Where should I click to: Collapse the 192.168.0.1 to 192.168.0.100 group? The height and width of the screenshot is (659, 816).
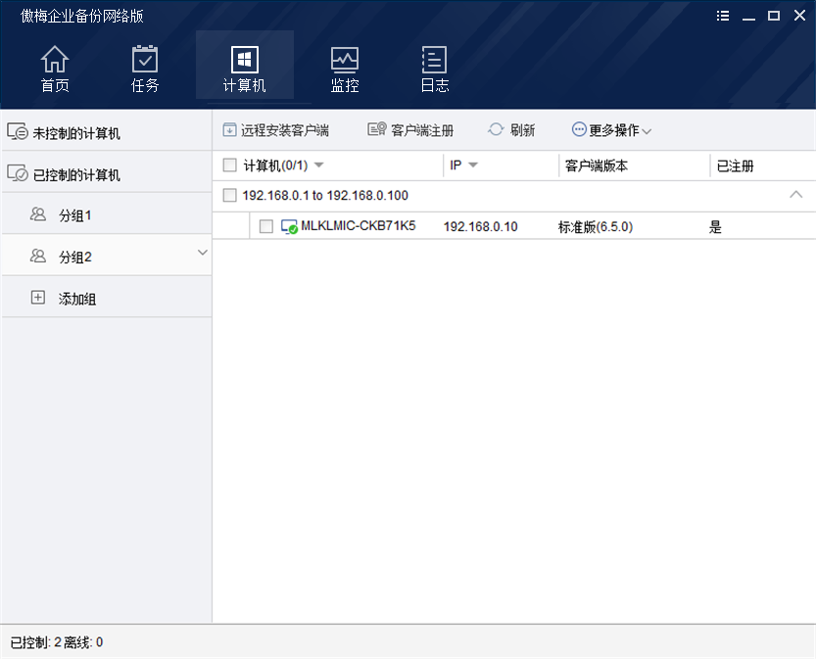tap(795, 195)
